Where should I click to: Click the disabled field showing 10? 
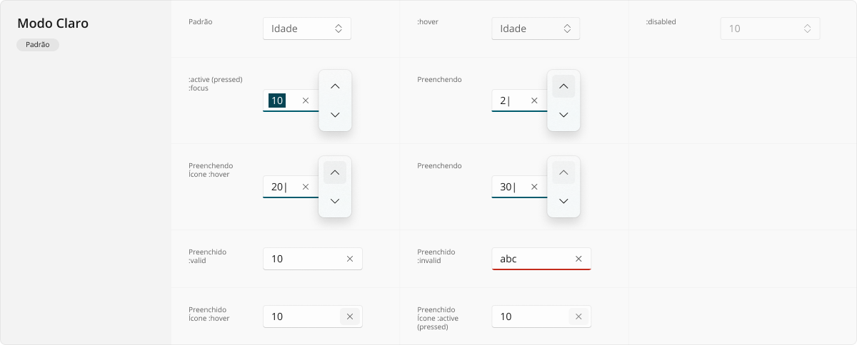pyautogui.click(x=770, y=29)
